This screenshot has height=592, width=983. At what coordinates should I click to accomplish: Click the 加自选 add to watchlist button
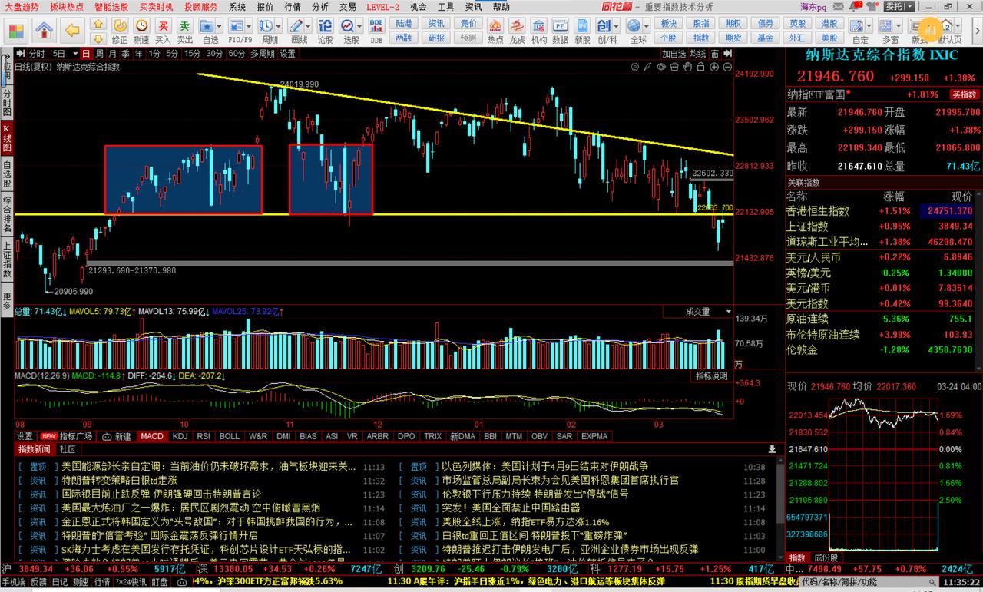click(x=674, y=54)
